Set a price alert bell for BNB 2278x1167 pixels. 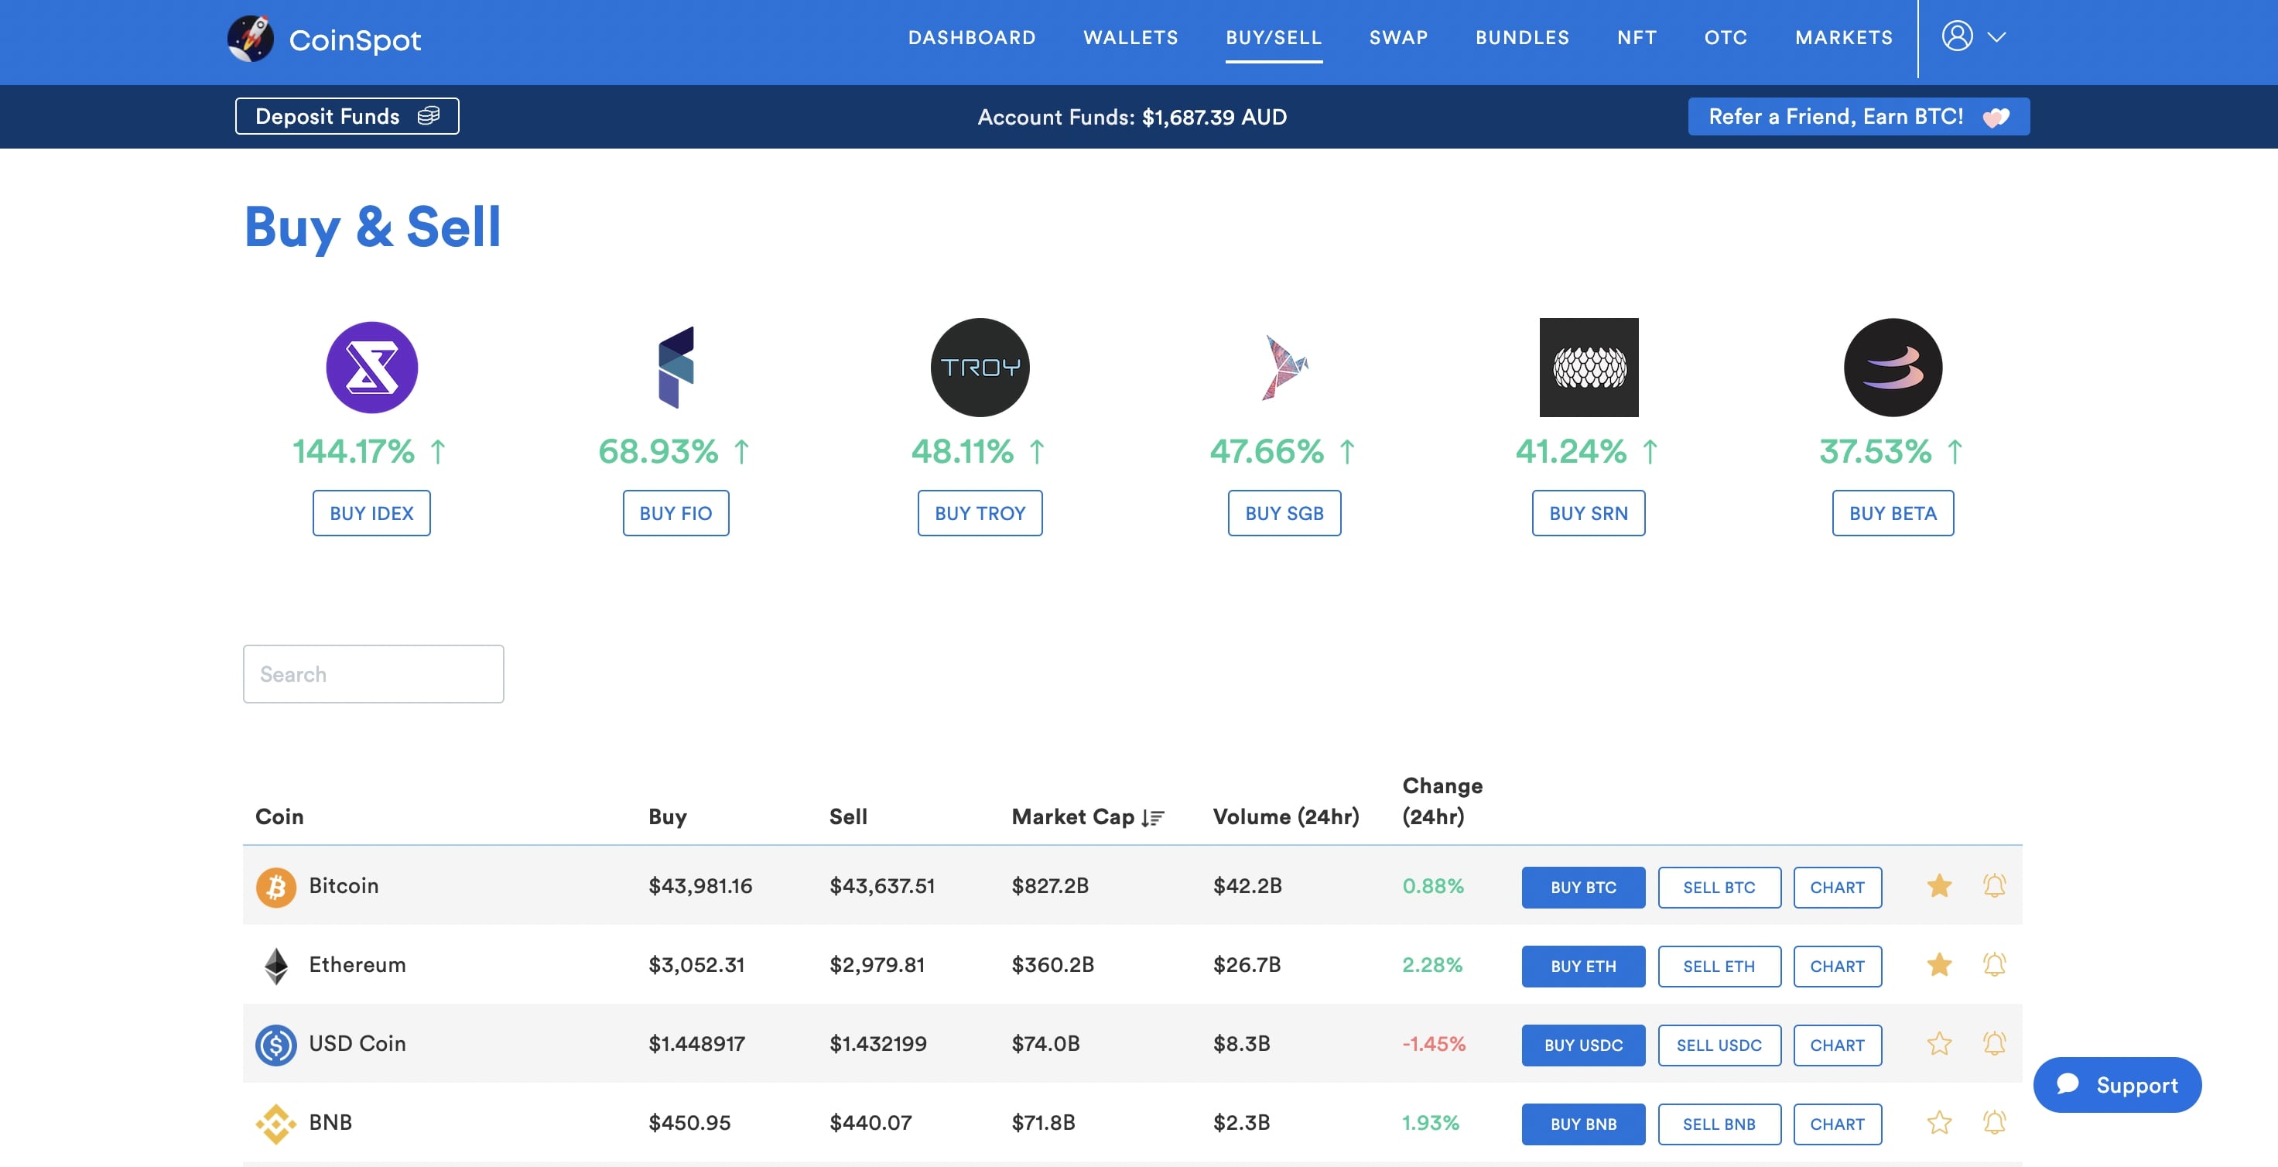point(1994,1123)
